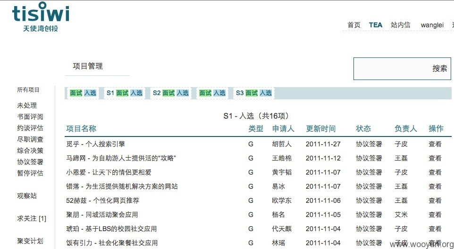Viewport: 454px width, 249px height.
Task: Open 观察站 in sidebar
Action: click(27, 195)
